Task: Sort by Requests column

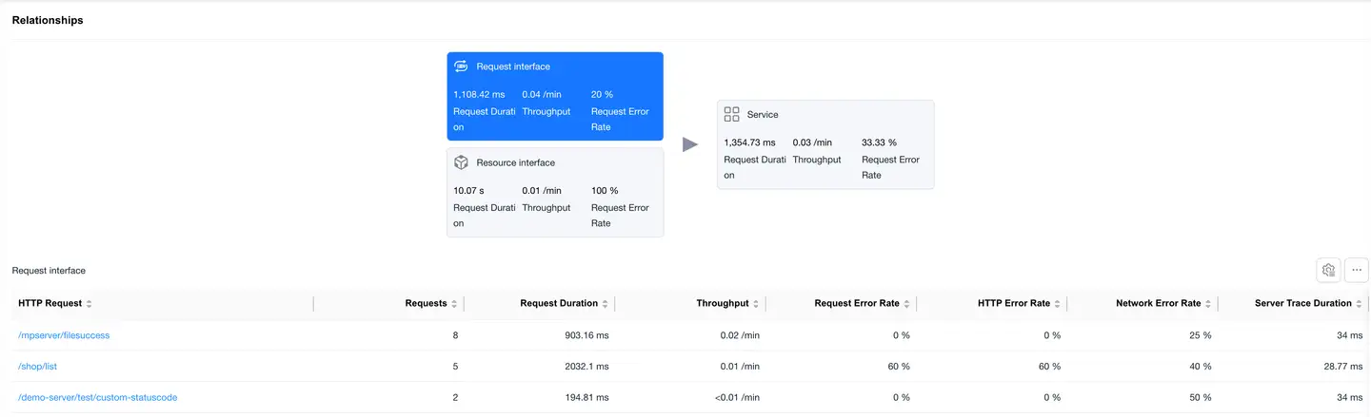Action: click(x=454, y=304)
